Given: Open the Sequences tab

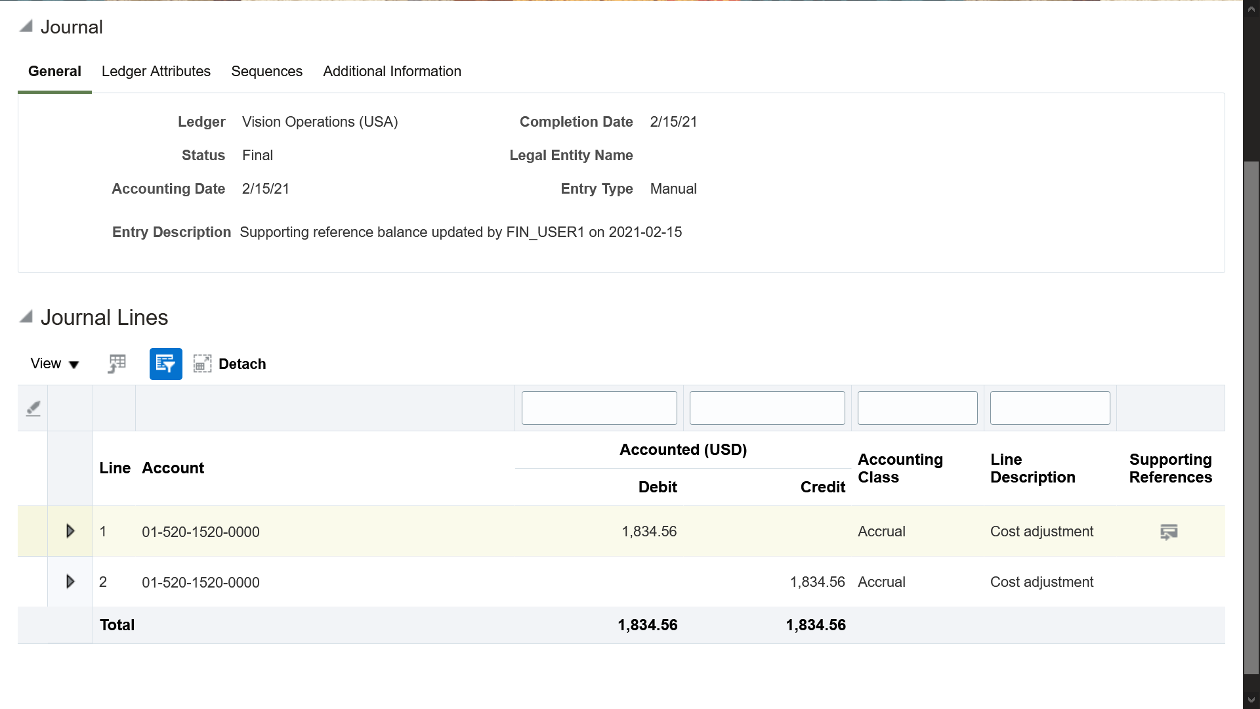Looking at the screenshot, I should pos(266,71).
